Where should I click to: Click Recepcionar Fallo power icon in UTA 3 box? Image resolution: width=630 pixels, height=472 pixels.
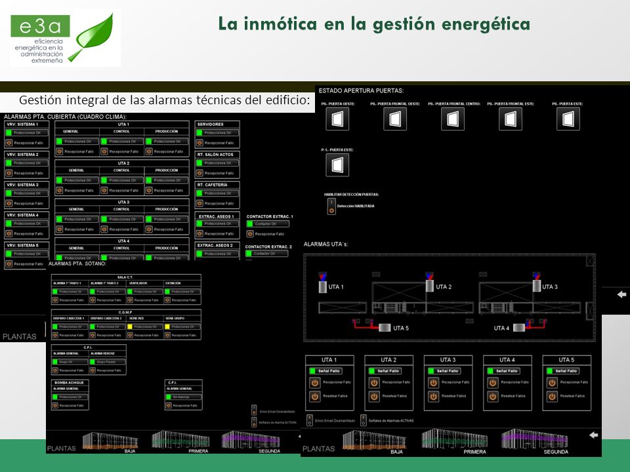click(x=434, y=382)
